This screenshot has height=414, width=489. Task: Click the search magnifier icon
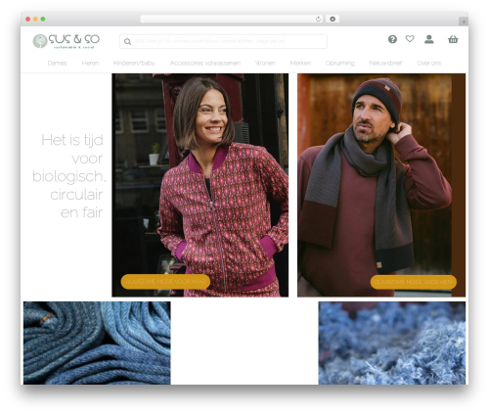tap(127, 42)
